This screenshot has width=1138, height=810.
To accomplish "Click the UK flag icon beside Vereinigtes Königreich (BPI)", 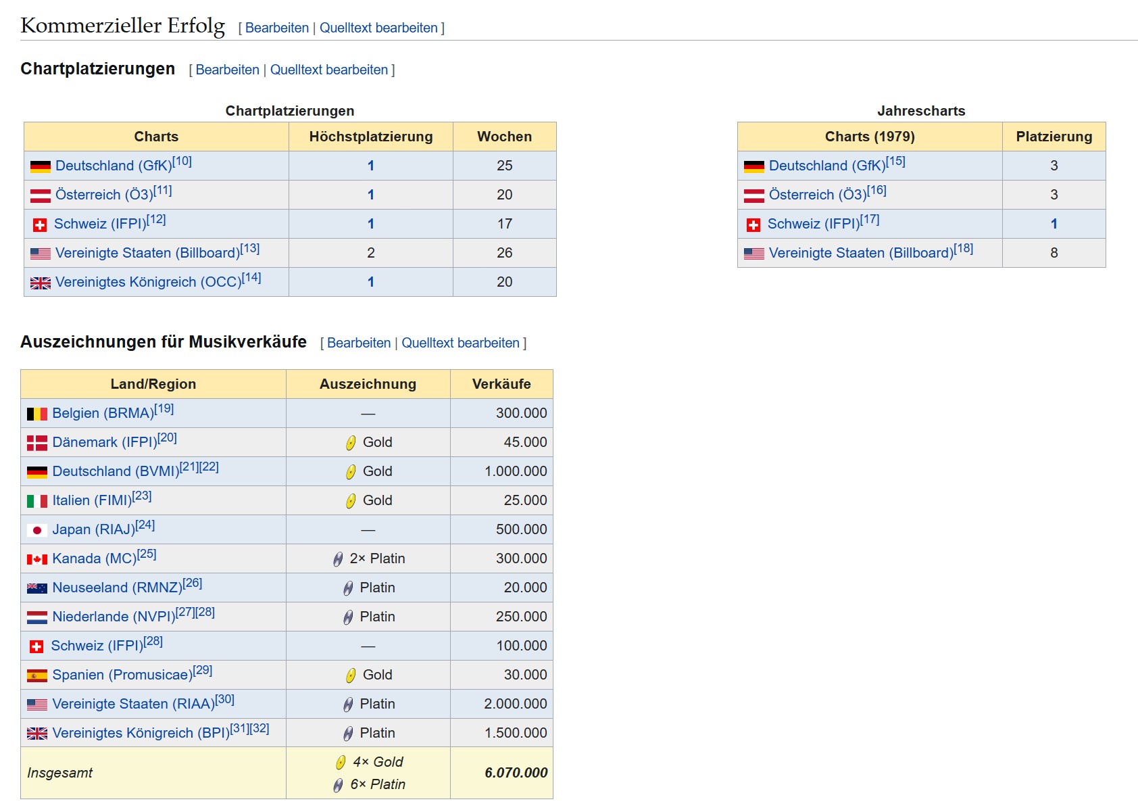I will [37, 734].
